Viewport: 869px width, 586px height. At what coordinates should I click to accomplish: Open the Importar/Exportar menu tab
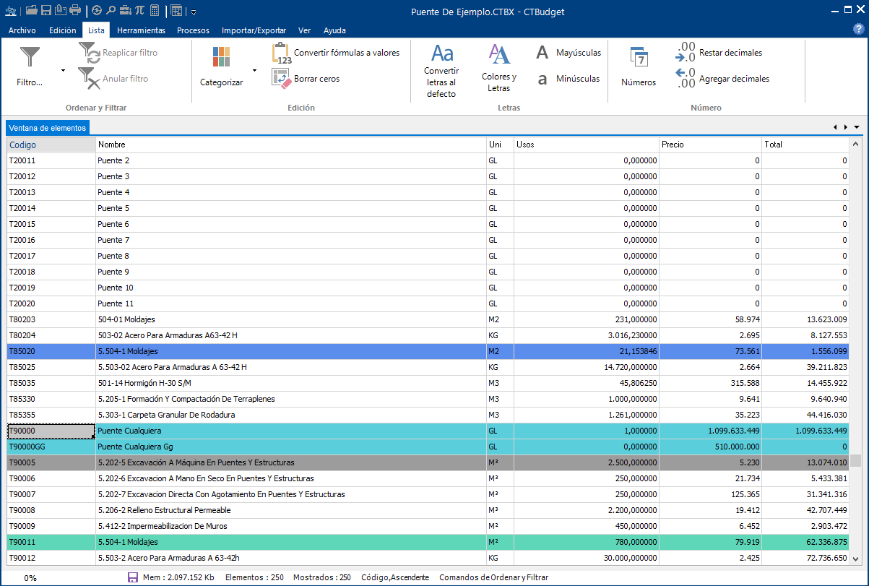coord(254,30)
